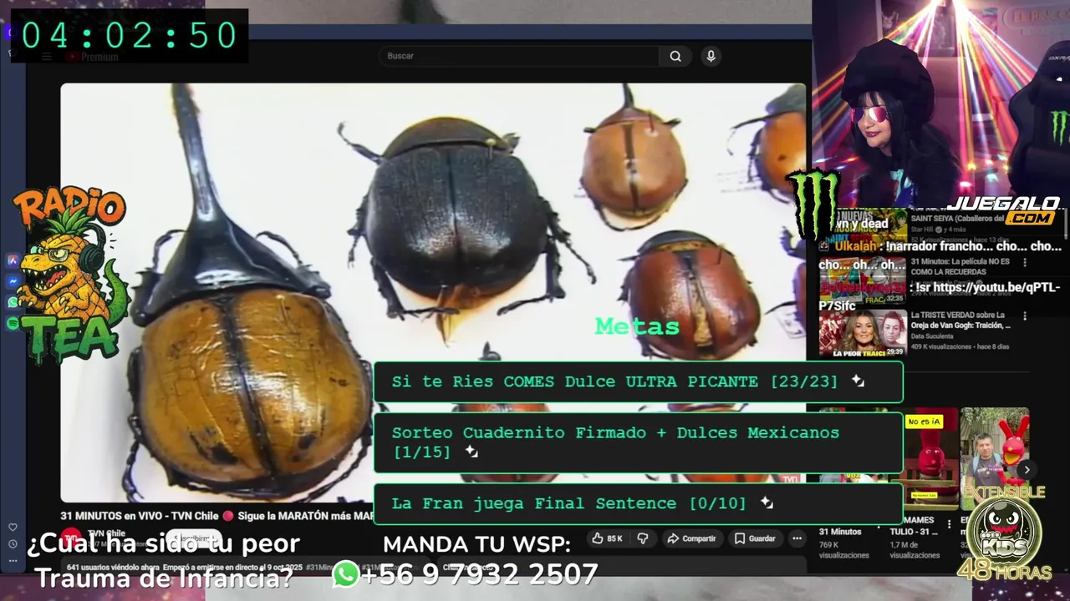Click the +56 9 7932 2507 number
The image size is (1070, 601).
tap(480, 574)
